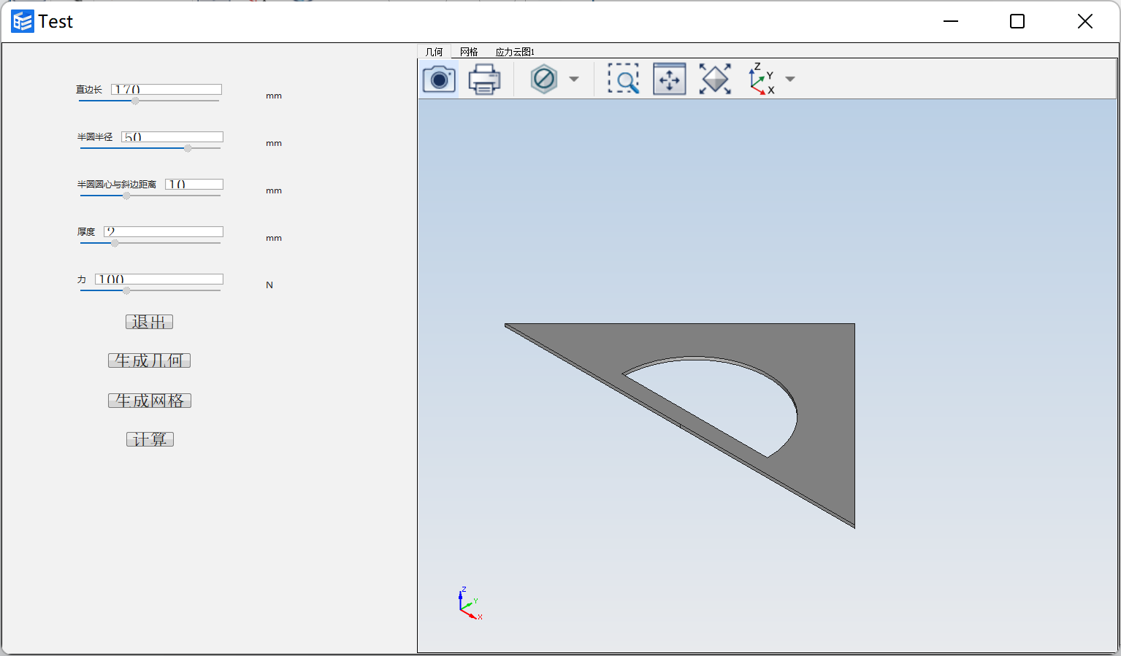This screenshot has height=656, width=1121.
Task: Click the camera snapshot icon
Action: [439, 79]
